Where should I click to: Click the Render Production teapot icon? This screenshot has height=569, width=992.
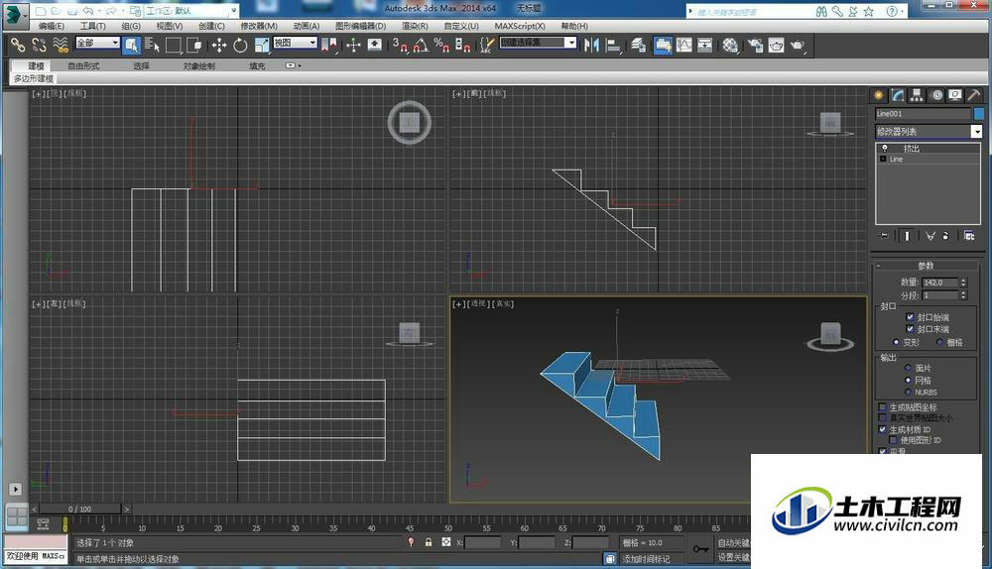coord(798,45)
